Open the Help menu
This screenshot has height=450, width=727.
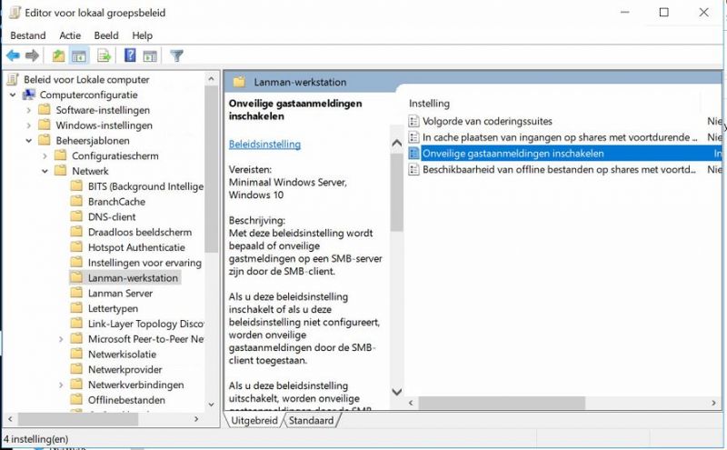tap(143, 35)
